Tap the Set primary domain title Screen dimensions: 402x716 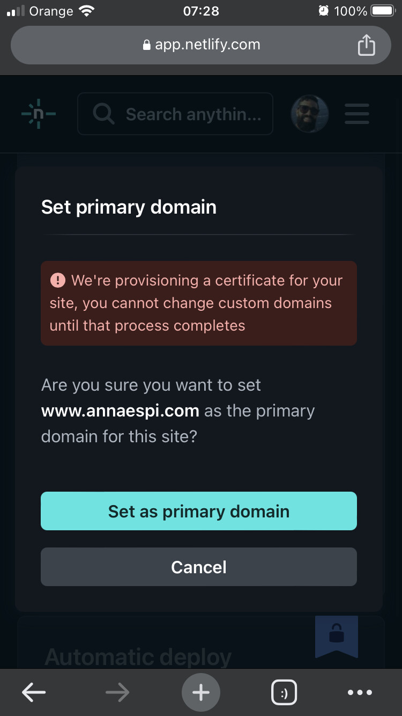coord(129,207)
